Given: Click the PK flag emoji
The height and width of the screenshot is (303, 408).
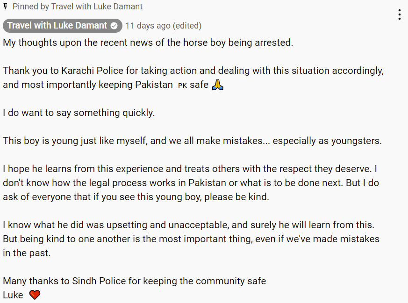Looking at the screenshot, I should click(x=182, y=86).
